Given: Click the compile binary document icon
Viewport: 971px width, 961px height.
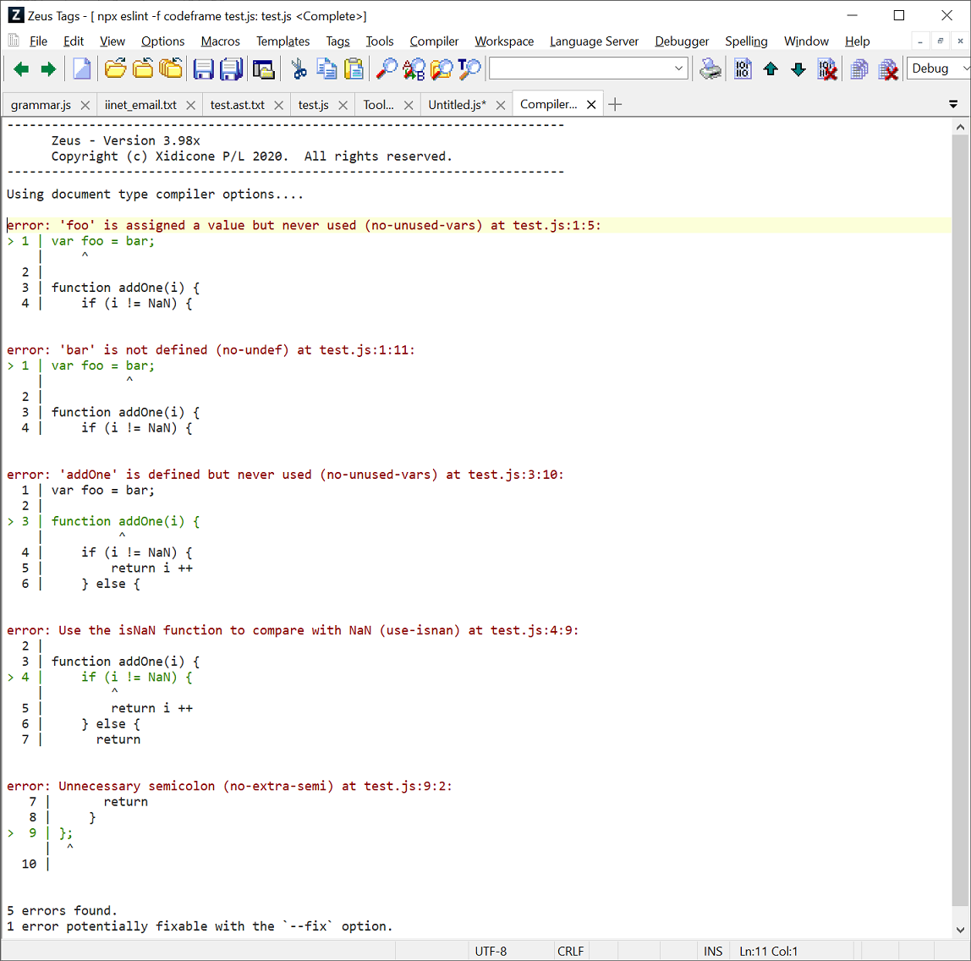Looking at the screenshot, I should [743, 69].
